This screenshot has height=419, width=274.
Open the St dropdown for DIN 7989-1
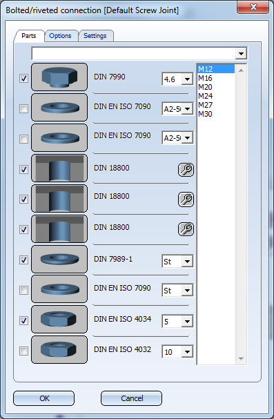point(187,262)
